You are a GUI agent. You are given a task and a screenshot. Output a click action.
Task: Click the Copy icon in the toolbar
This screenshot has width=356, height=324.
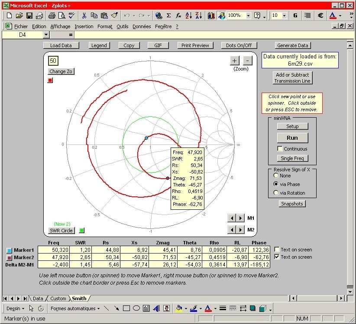(x=94, y=16)
